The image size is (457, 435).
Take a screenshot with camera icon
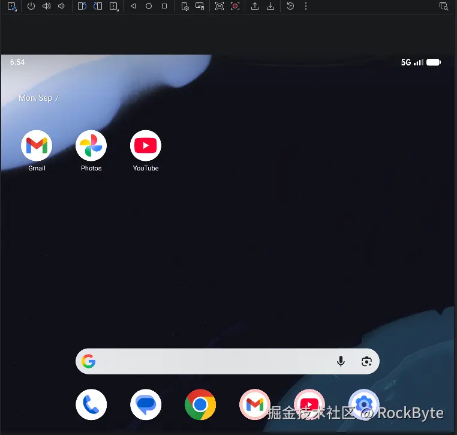[219, 6]
